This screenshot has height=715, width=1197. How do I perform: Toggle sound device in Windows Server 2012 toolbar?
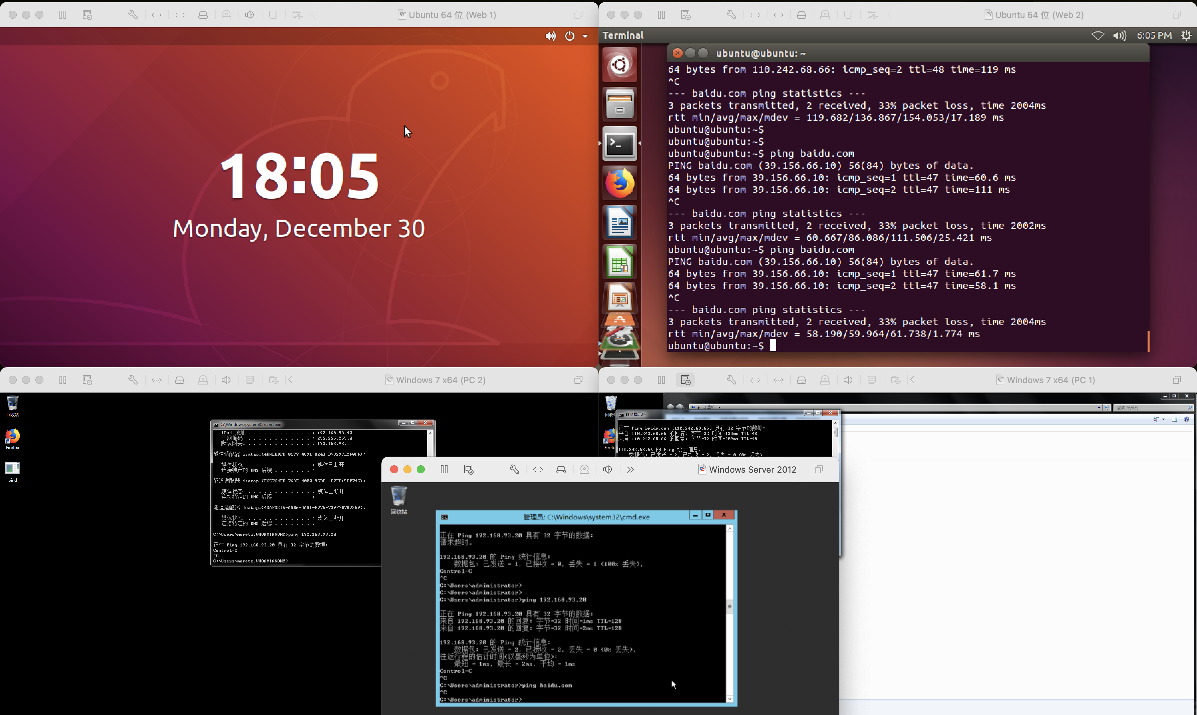pyautogui.click(x=608, y=469)
